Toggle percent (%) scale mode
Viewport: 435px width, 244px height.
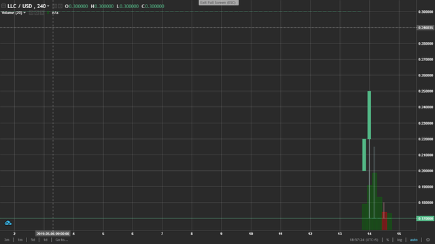(387, 240)
